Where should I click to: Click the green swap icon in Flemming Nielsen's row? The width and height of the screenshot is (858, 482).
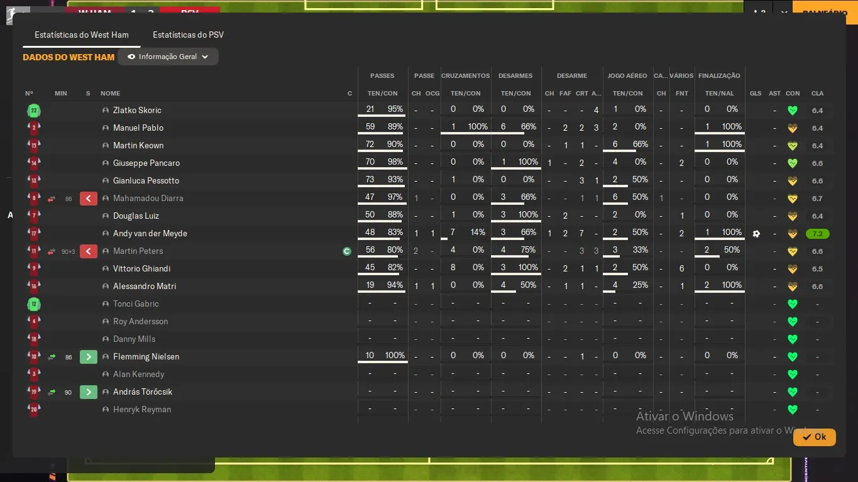(x=52, y=357)
